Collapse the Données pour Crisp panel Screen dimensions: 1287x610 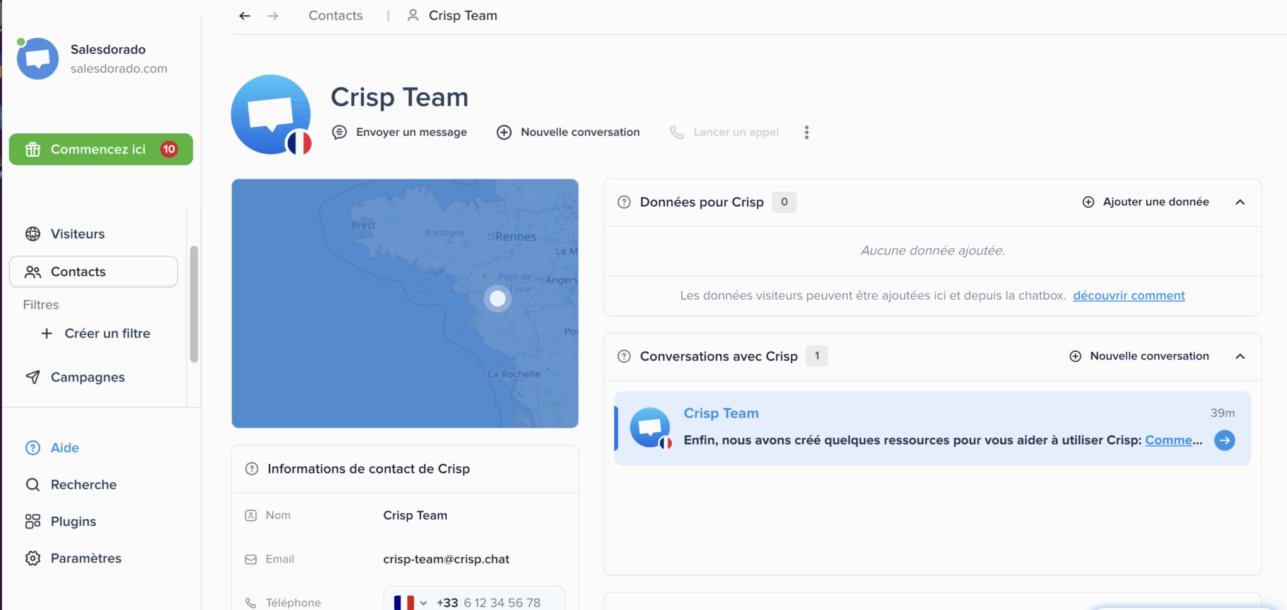[1240, 202]
